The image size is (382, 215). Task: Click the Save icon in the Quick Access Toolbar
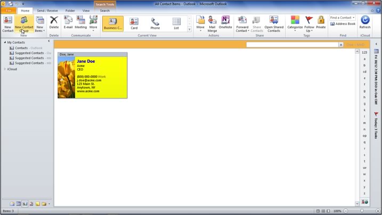[11, 4]
